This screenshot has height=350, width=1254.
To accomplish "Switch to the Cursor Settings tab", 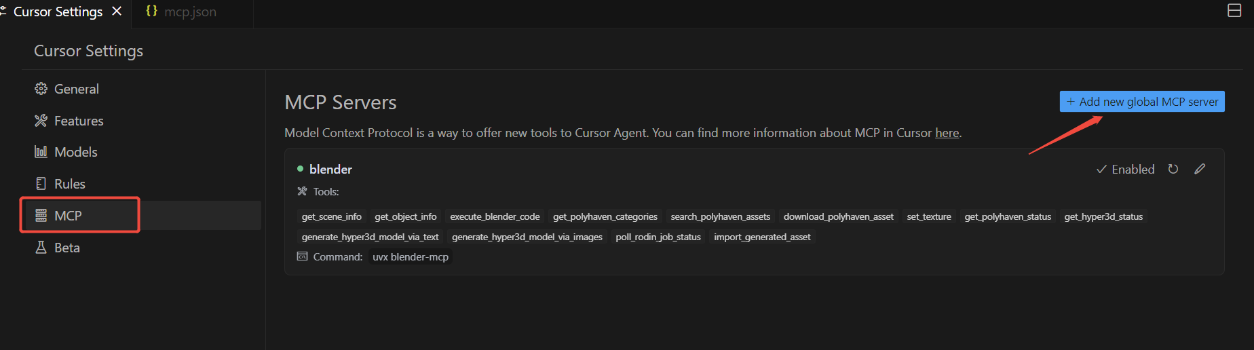I will click(x=58, y=12).
